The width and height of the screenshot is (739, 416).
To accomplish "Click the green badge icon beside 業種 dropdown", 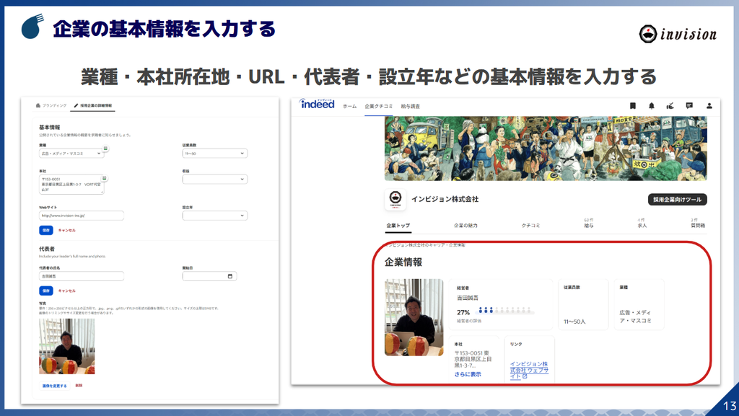I will (x=105, y=149).
